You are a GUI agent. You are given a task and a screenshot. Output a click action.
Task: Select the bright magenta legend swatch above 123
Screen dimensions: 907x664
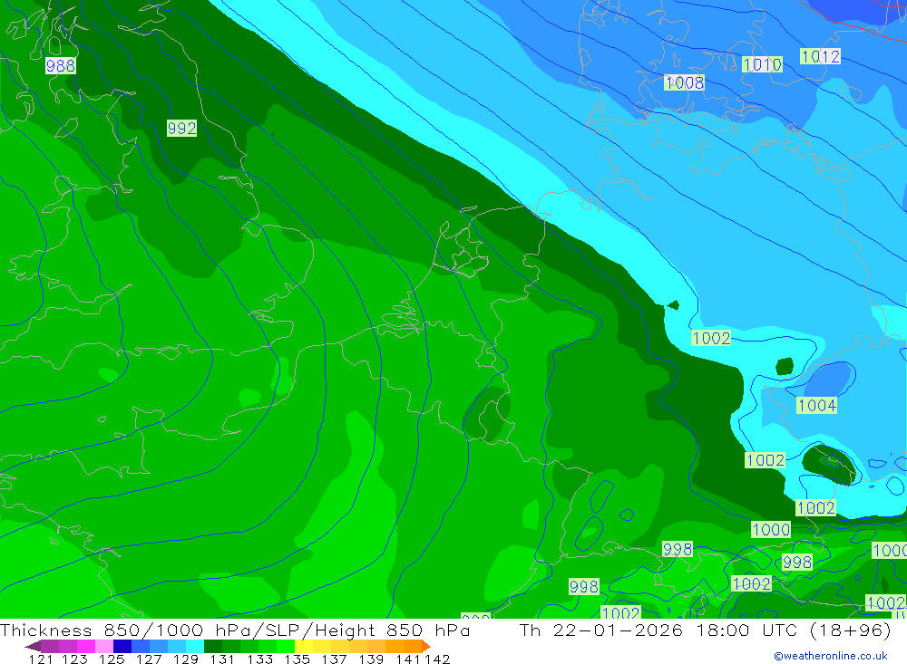coord(86,646)
